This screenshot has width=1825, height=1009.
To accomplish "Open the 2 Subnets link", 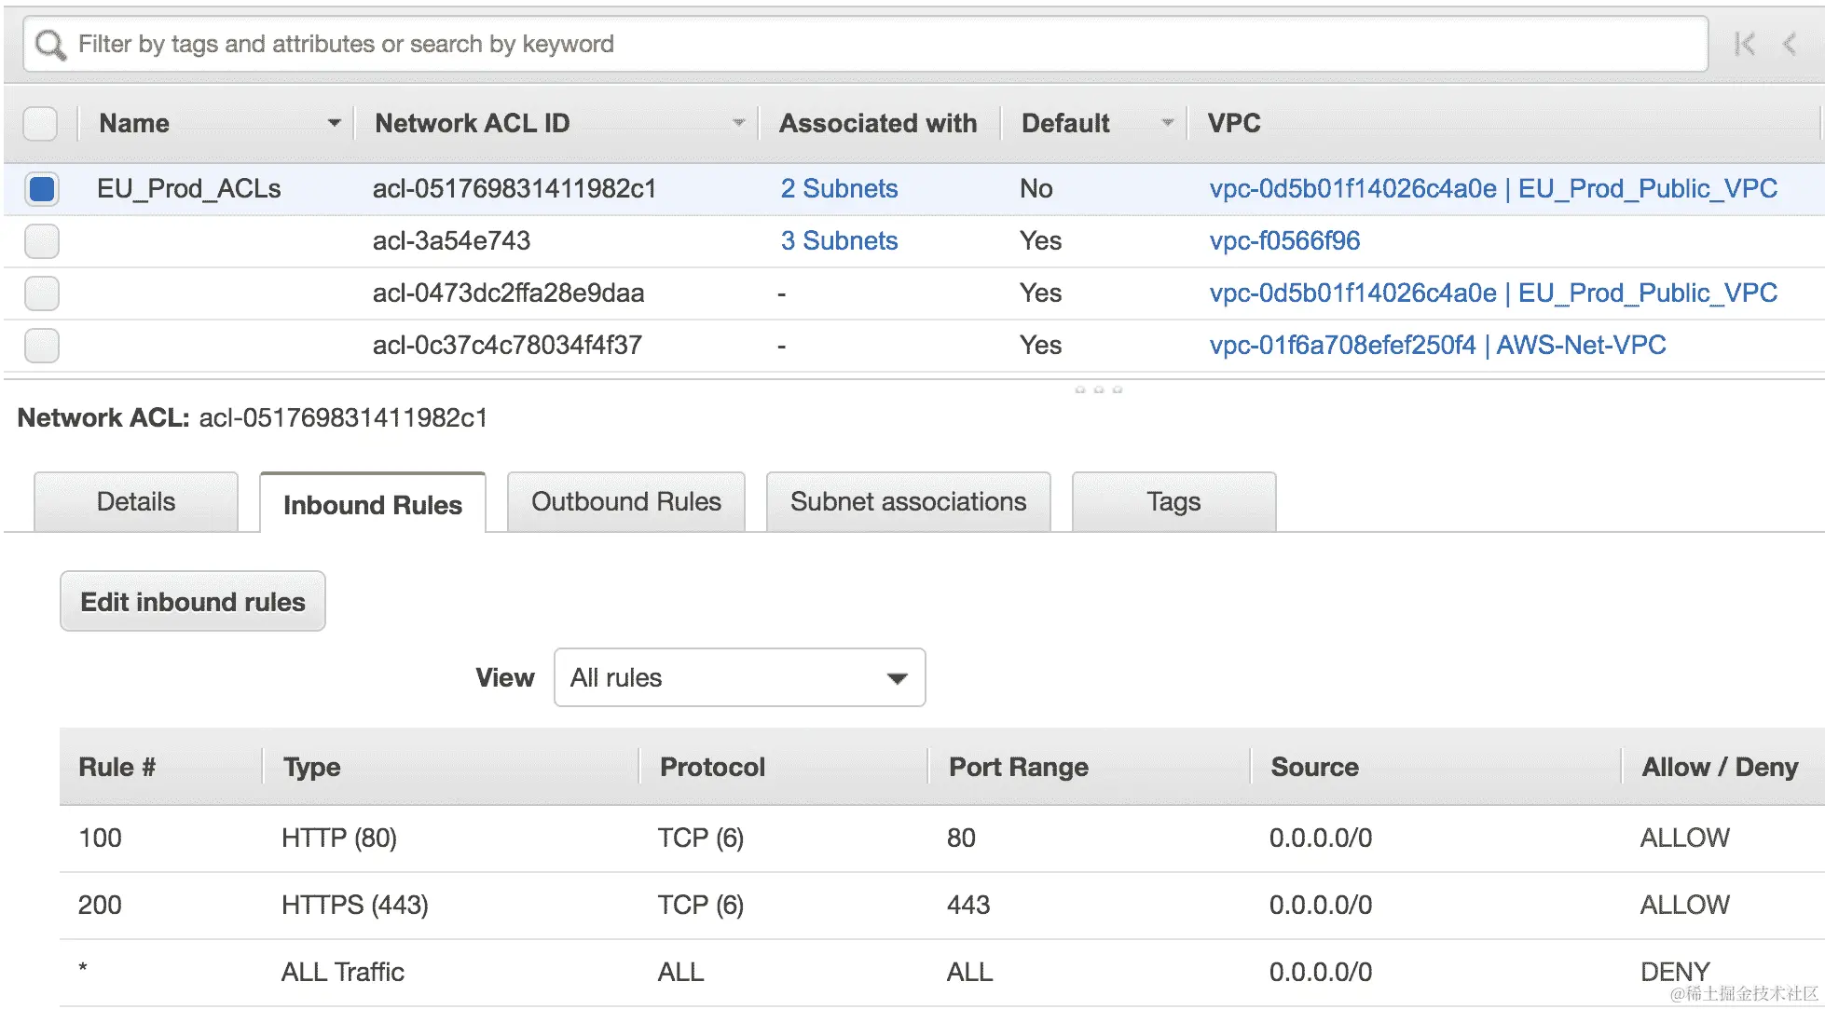I will coord(839,189).
